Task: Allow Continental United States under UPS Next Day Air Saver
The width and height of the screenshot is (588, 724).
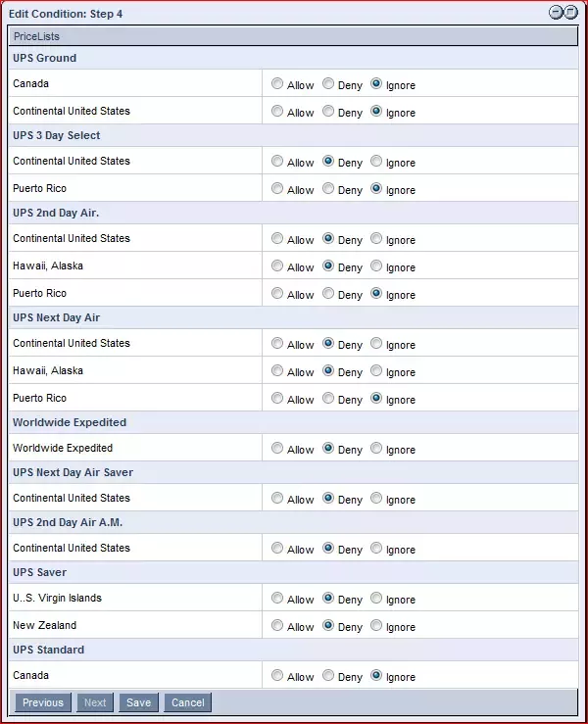Action: [x=277, y=498]
